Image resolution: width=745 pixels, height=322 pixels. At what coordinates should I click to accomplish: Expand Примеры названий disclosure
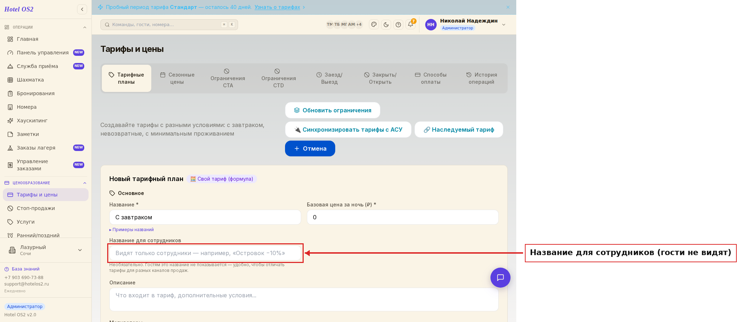132,230
